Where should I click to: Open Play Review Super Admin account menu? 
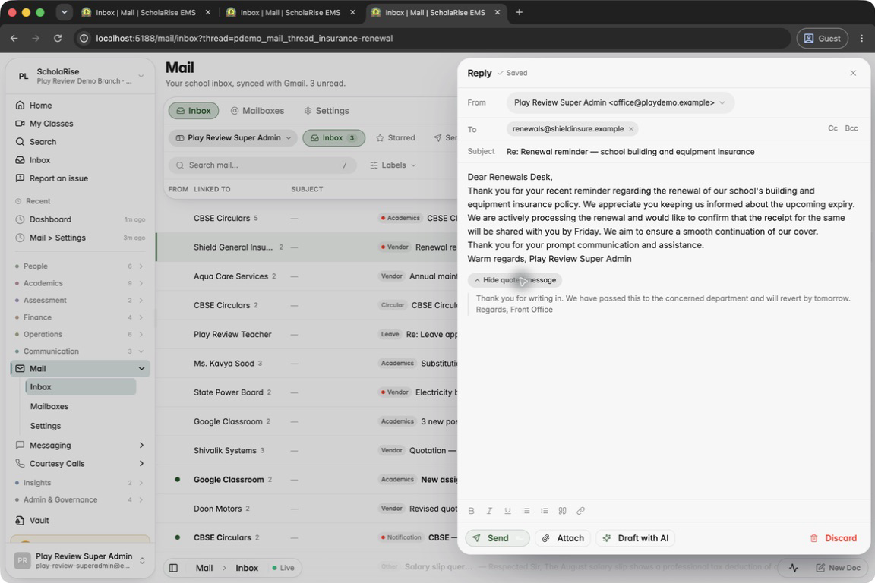pos(80,561)
